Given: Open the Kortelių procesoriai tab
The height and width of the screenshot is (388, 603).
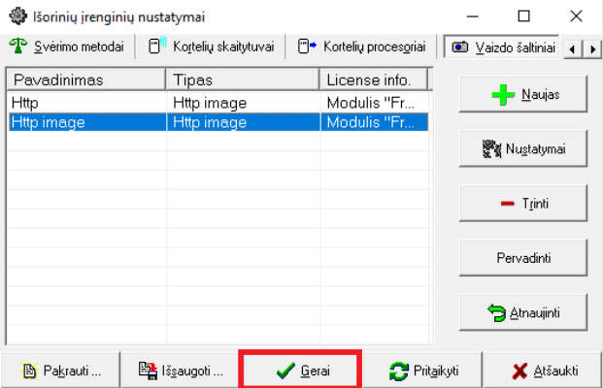Looking at the screenshot, I should click(x=361, y=47).
